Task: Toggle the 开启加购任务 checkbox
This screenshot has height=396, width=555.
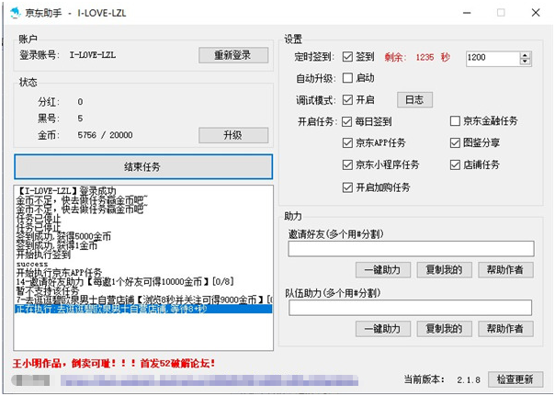Action: tap(346, 187)
